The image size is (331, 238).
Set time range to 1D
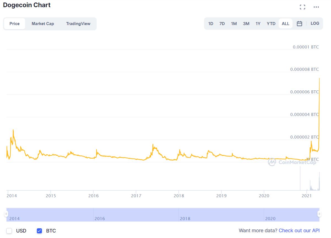(x=211, y=24)
